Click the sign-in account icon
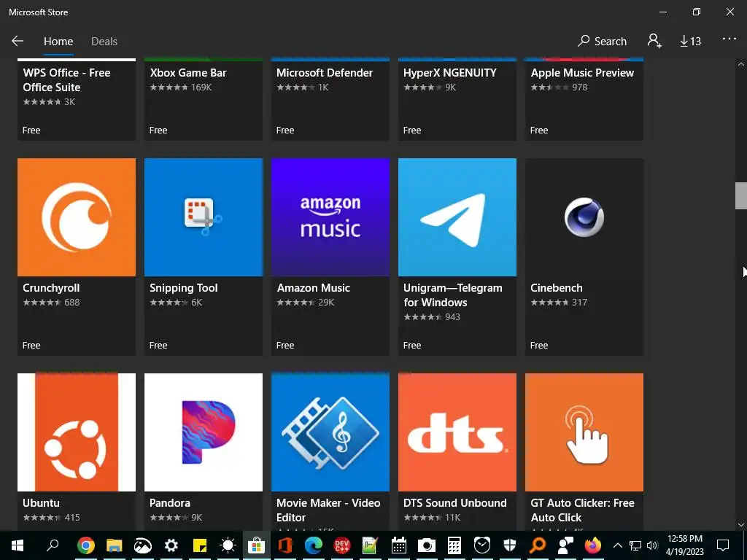Screen dimensions: 747x560 click(x=654, y=41)
